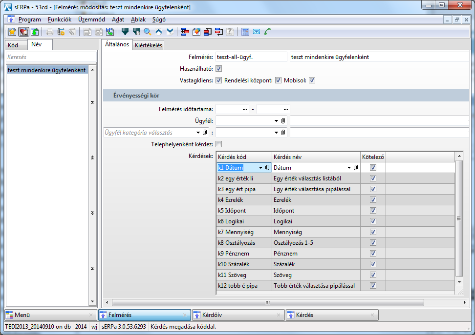Click the Keresés search field
The height and width of the screenshot is (335, 475).
coord(46,57)
